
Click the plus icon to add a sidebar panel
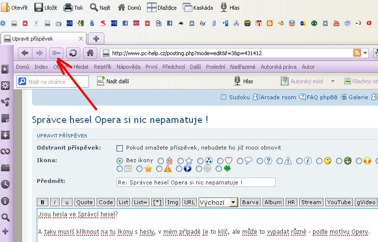click(x=5, y=231)
